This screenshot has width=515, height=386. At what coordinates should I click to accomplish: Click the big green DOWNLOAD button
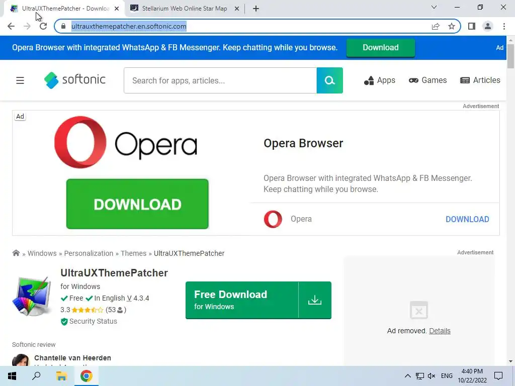tap(137, 204)
